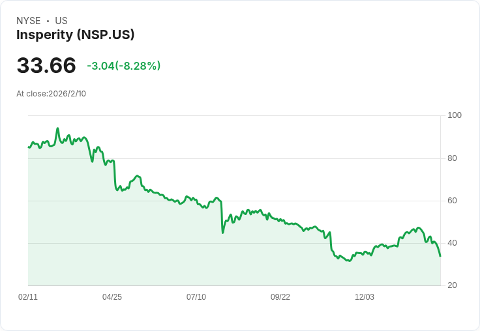This screenshot has height=331, width=480.
Task: Click the Insperity (NSP.US) stock title
Action: point(76,35)
